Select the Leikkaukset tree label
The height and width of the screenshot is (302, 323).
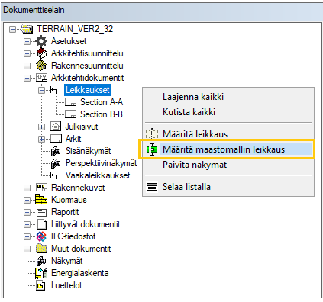point(88,90)
